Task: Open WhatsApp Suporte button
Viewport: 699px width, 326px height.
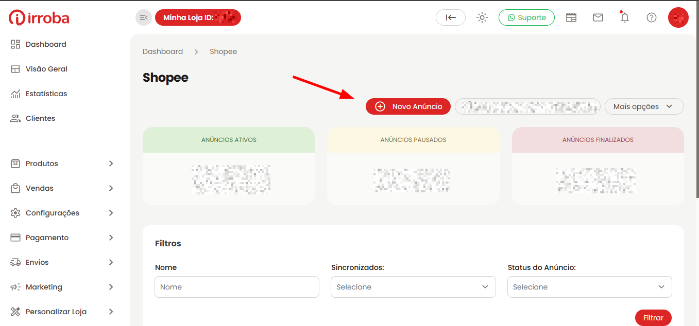Action: (526, 17)
